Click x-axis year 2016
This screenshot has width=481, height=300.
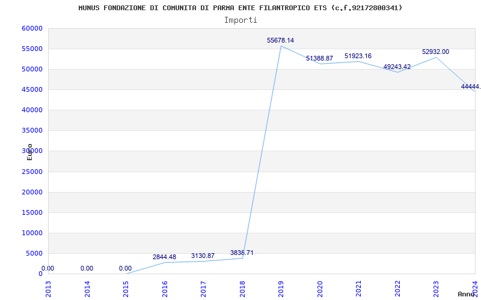(165, 289)
